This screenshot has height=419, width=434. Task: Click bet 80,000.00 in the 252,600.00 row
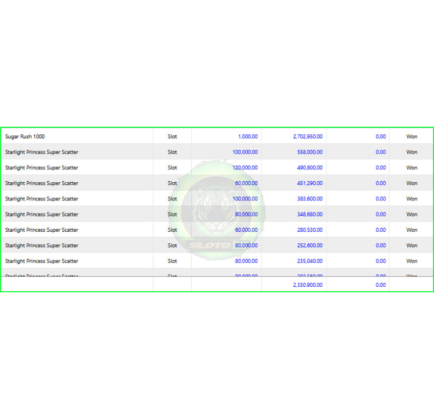click(246, 245)
